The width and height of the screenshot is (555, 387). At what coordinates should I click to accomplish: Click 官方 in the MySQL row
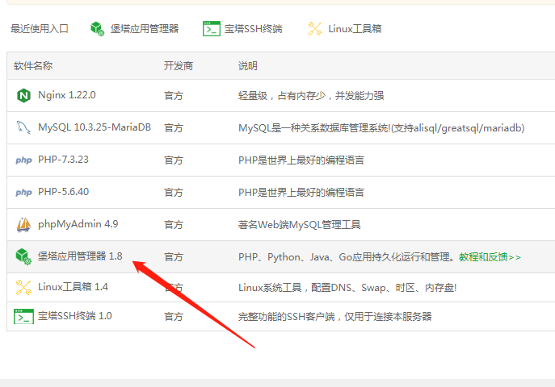174,128
